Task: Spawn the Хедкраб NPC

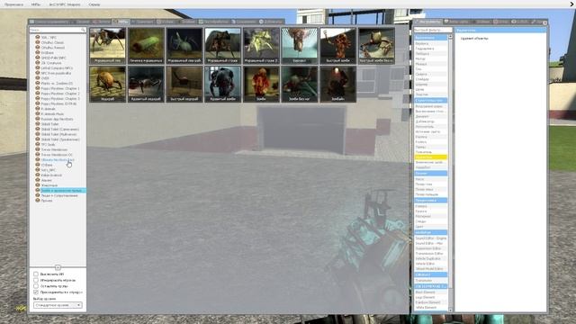Action: click(x=108, y=84)
